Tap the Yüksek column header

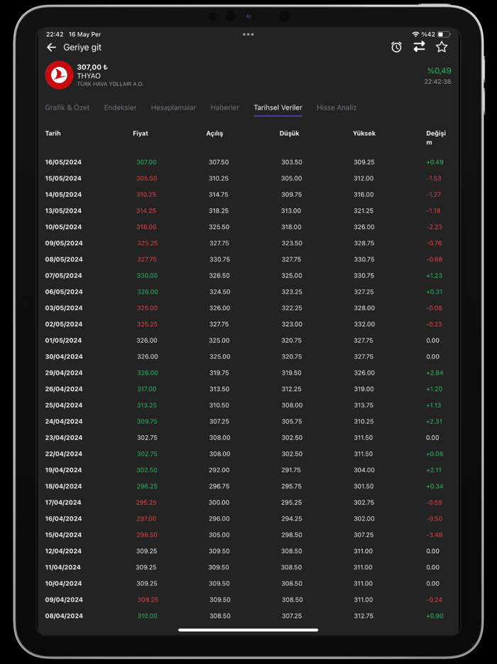click(364, 134)
